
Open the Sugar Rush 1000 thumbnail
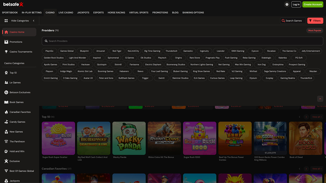(x=200, y=138)
